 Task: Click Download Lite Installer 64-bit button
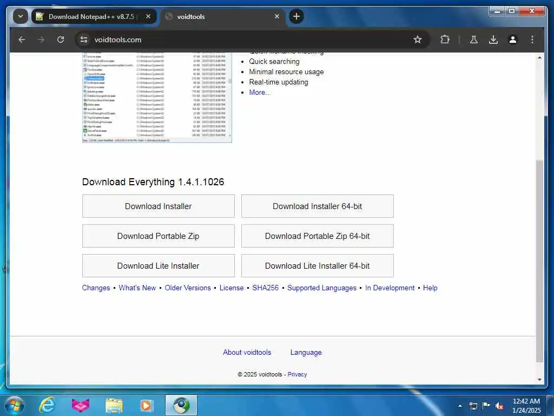click(317, 265)
